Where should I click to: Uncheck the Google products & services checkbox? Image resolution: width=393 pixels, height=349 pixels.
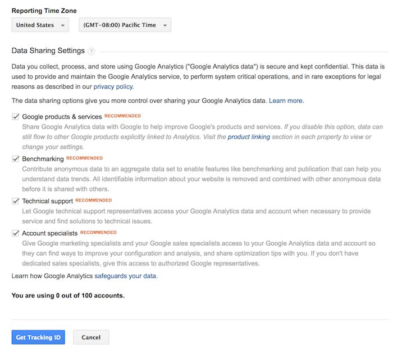16,117
